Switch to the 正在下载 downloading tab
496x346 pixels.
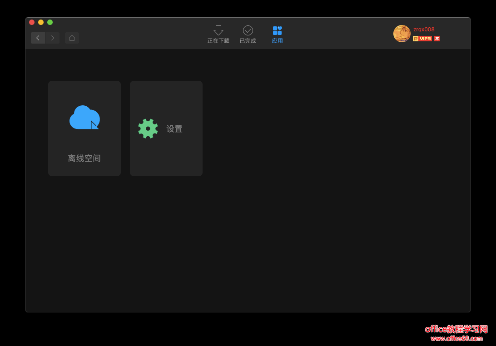(x=218, y=35)
